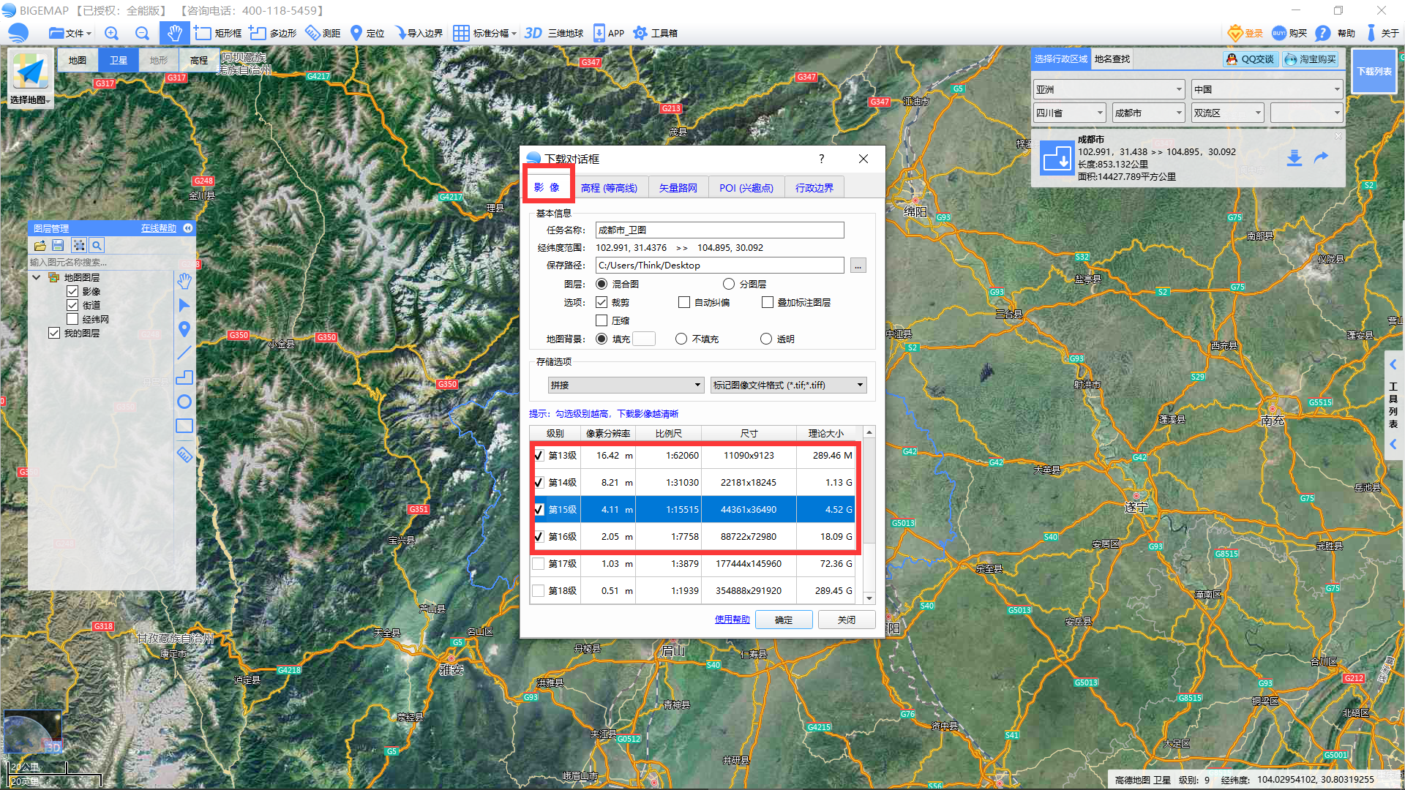Click the 3D globe toolbar icon
The image size is (1405, 790).
[533, 33]
